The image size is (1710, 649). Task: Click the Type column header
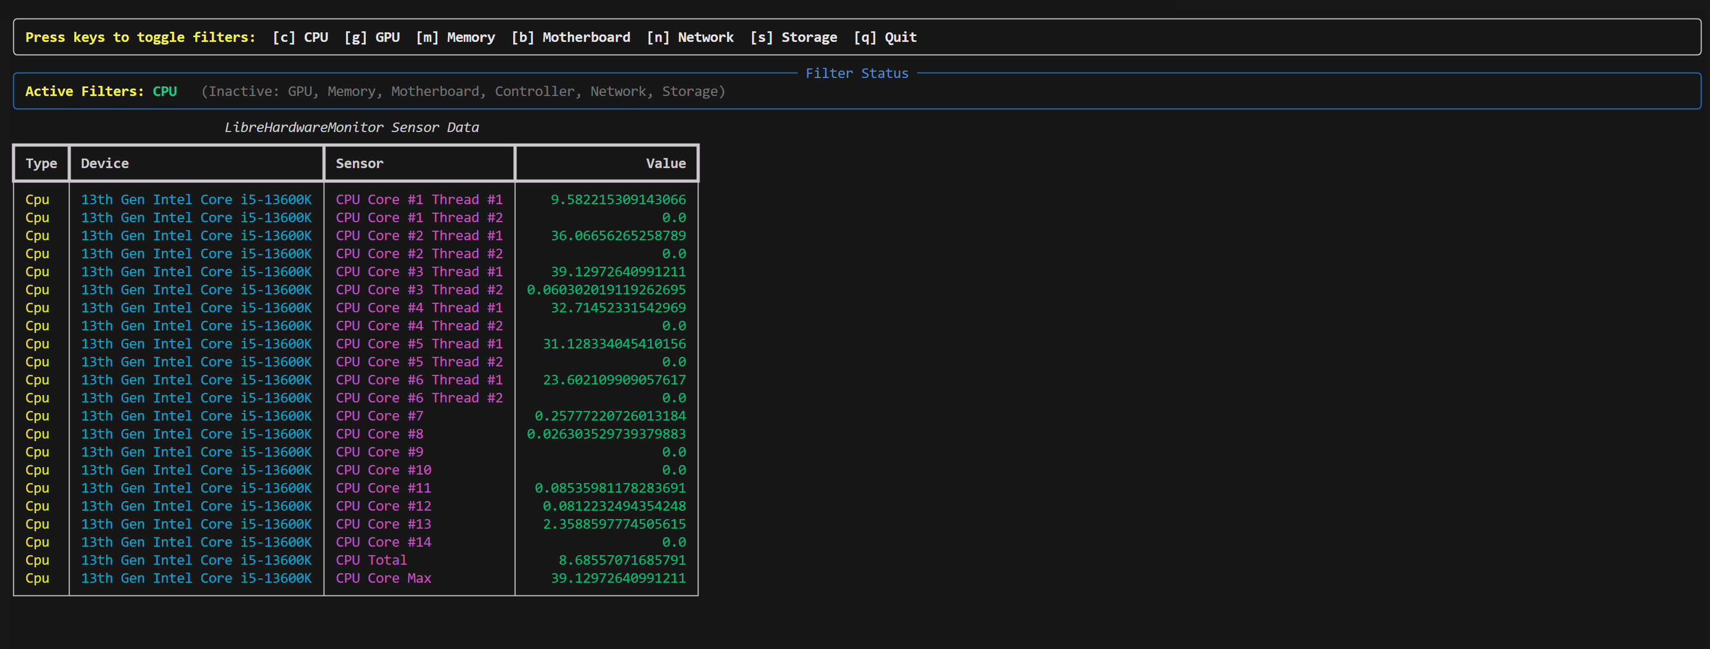pyautogui.click(x=41, y=163)
